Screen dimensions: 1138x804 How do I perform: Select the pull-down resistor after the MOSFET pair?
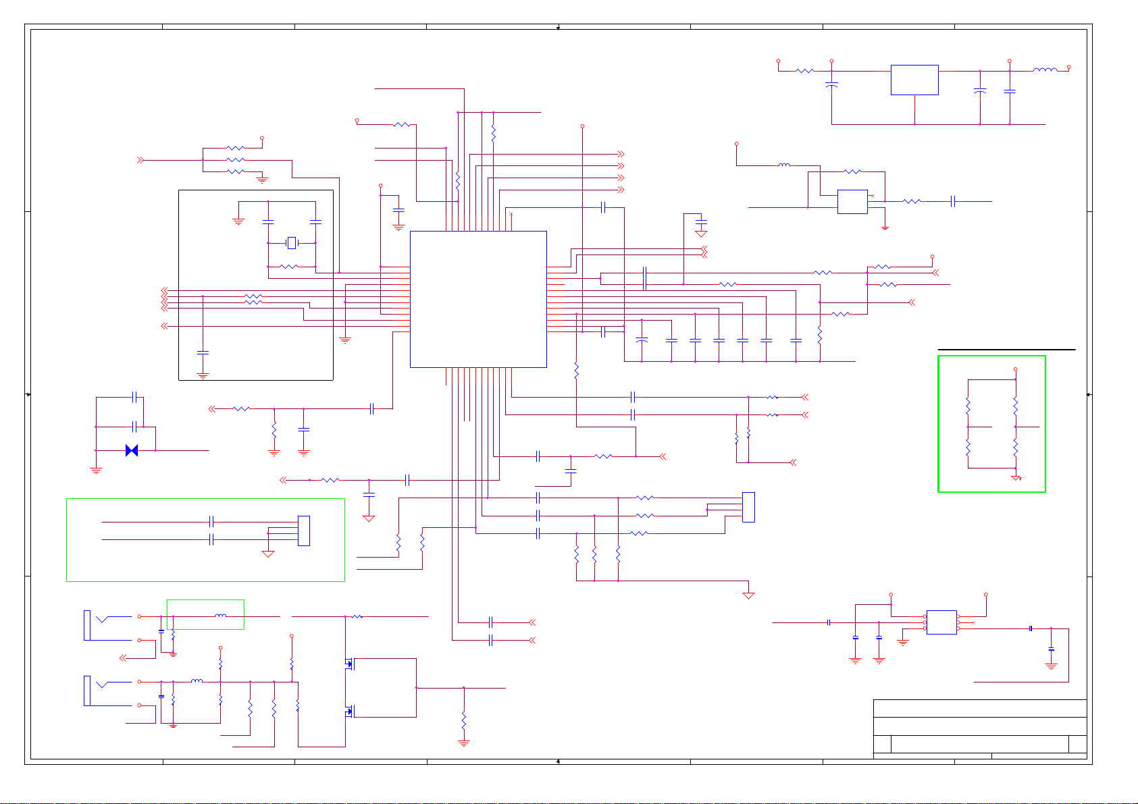pyautogui.click(x=464, y=719)
